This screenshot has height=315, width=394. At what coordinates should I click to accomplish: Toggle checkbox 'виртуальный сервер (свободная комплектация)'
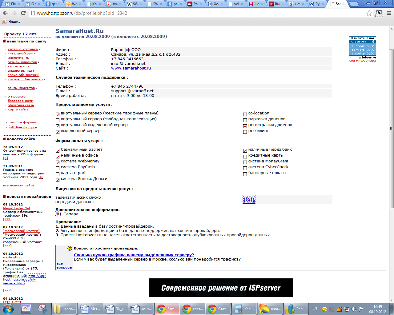point(58,120)
